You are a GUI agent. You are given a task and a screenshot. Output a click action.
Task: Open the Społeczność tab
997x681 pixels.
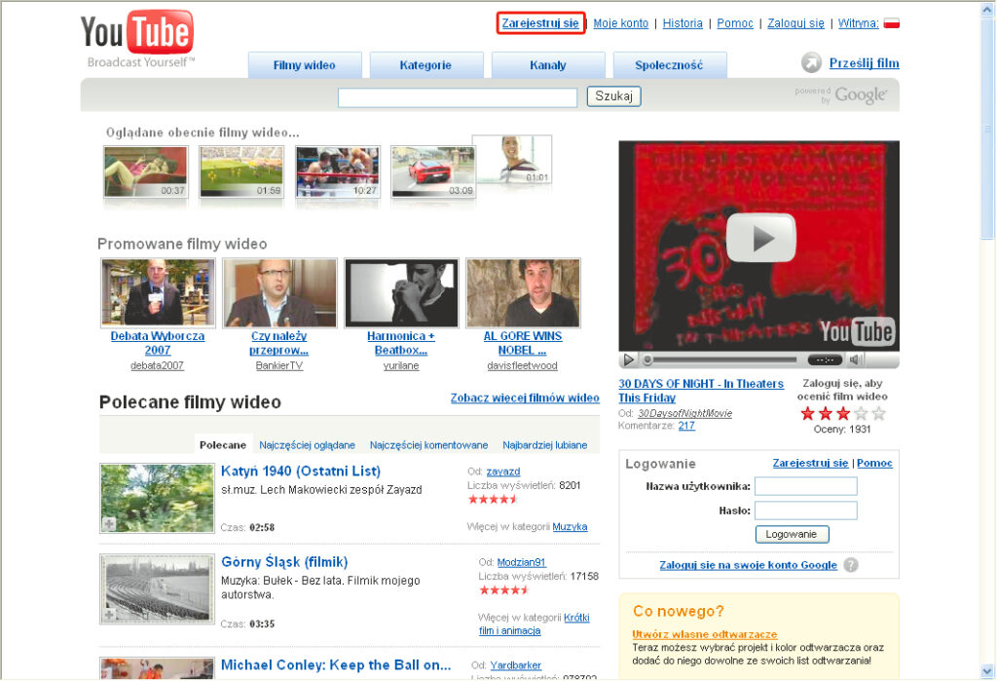click(x=669, y=65)
